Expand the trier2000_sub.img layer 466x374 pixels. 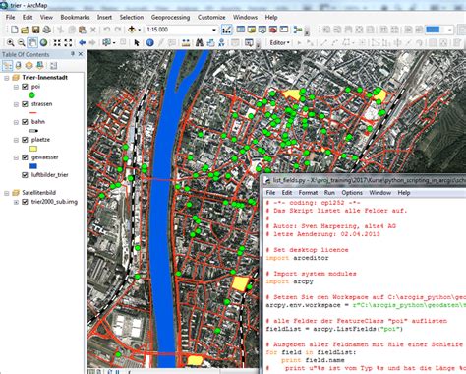point(16,202)
